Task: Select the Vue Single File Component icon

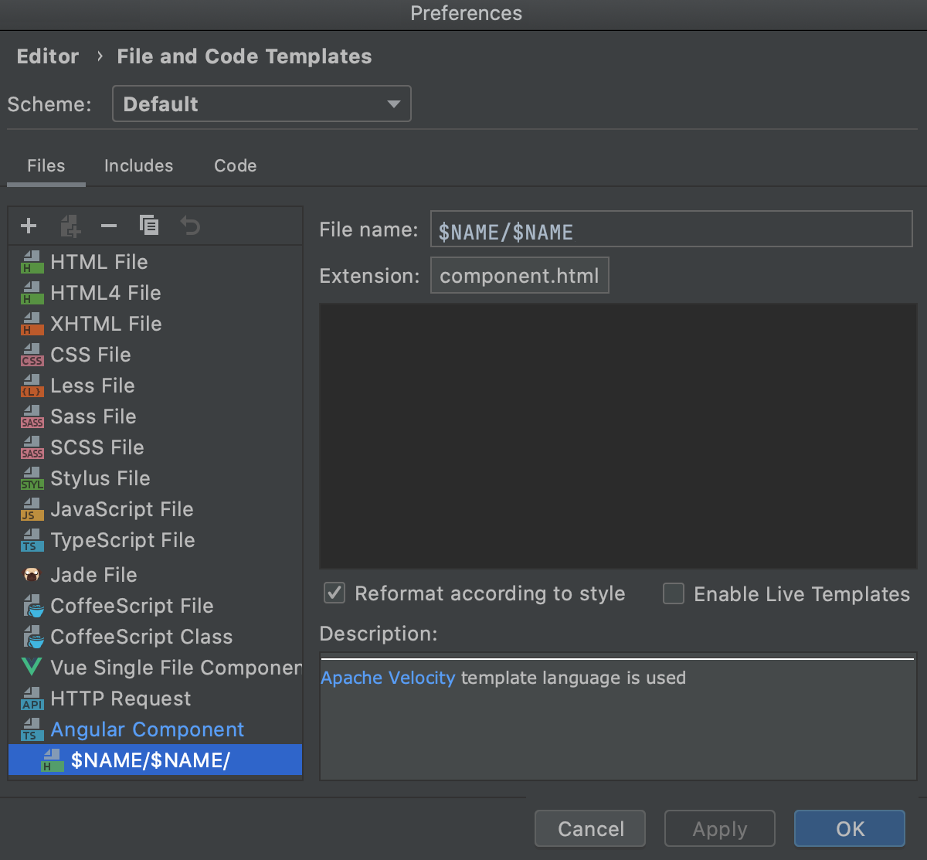Action: (32, 668)
